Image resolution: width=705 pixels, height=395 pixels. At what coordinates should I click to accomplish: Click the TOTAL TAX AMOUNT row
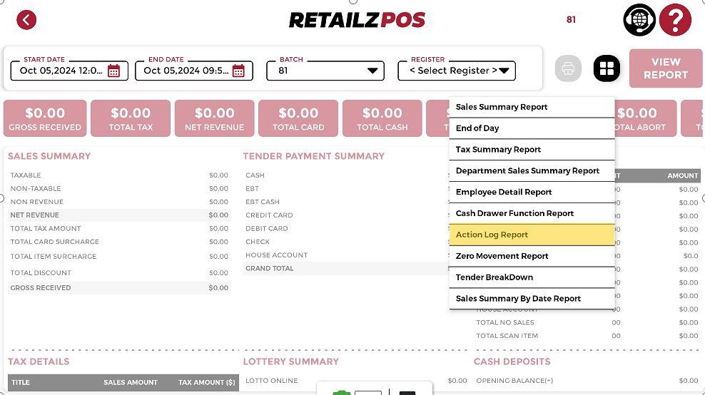(119, 228)
